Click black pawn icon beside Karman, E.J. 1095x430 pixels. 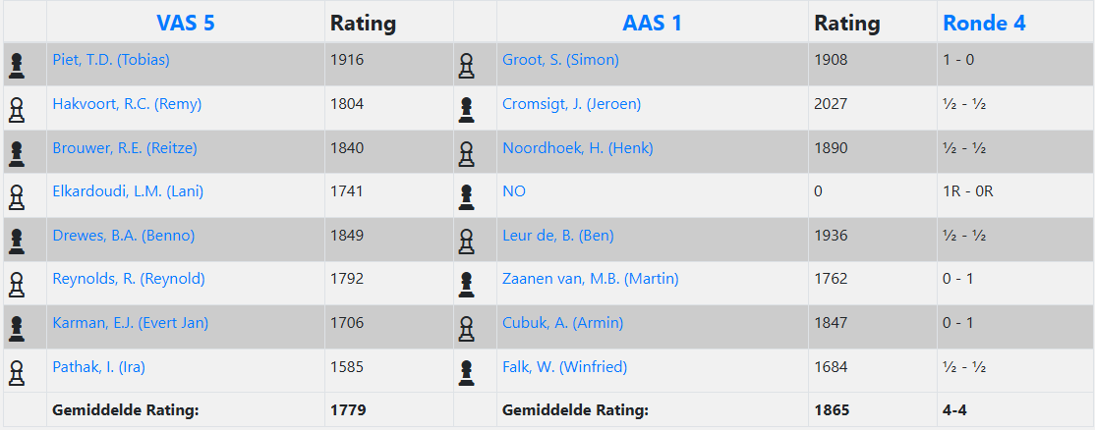tap(16, 328)
